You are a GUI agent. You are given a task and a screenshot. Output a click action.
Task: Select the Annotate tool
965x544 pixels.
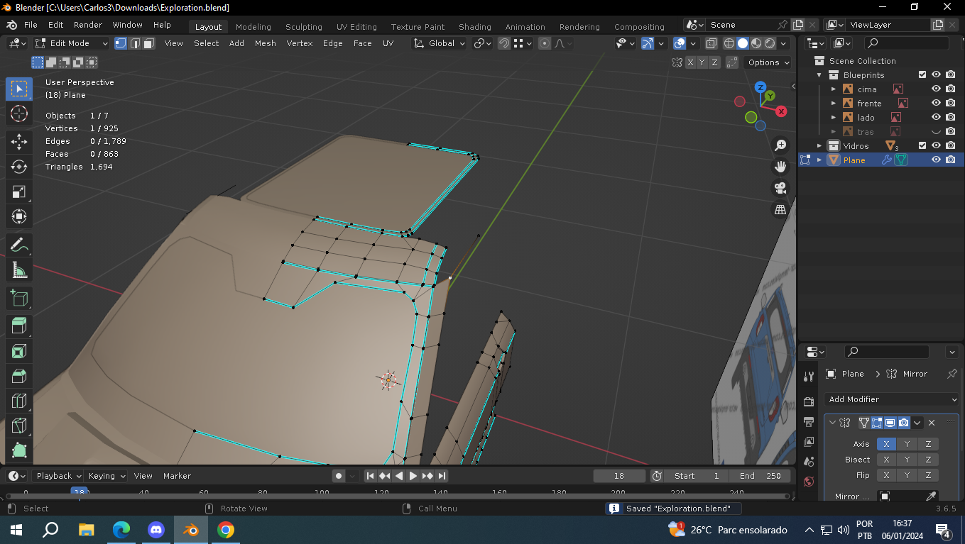19,245
